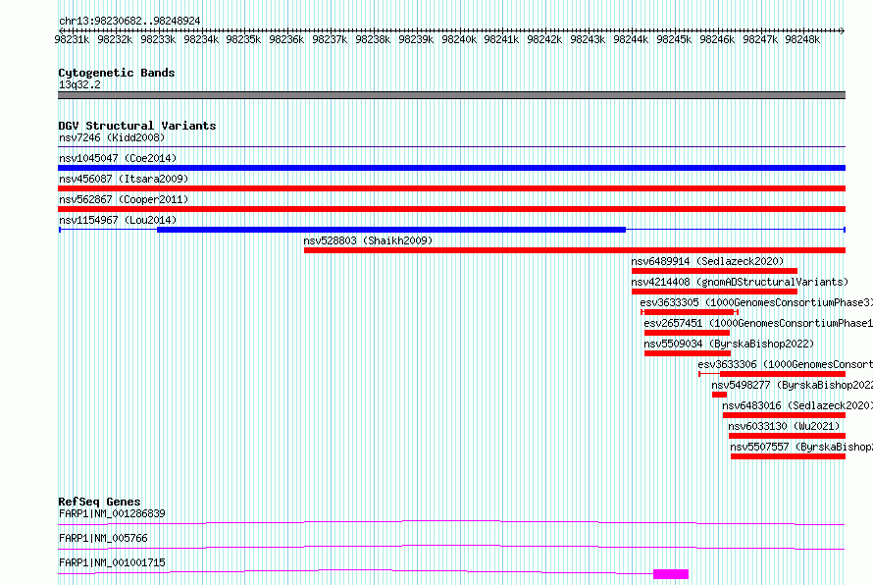This screenshot has width=873, height=585.
Task: Click the 98231k ruler tick label
Action: (x=72, y=39)
